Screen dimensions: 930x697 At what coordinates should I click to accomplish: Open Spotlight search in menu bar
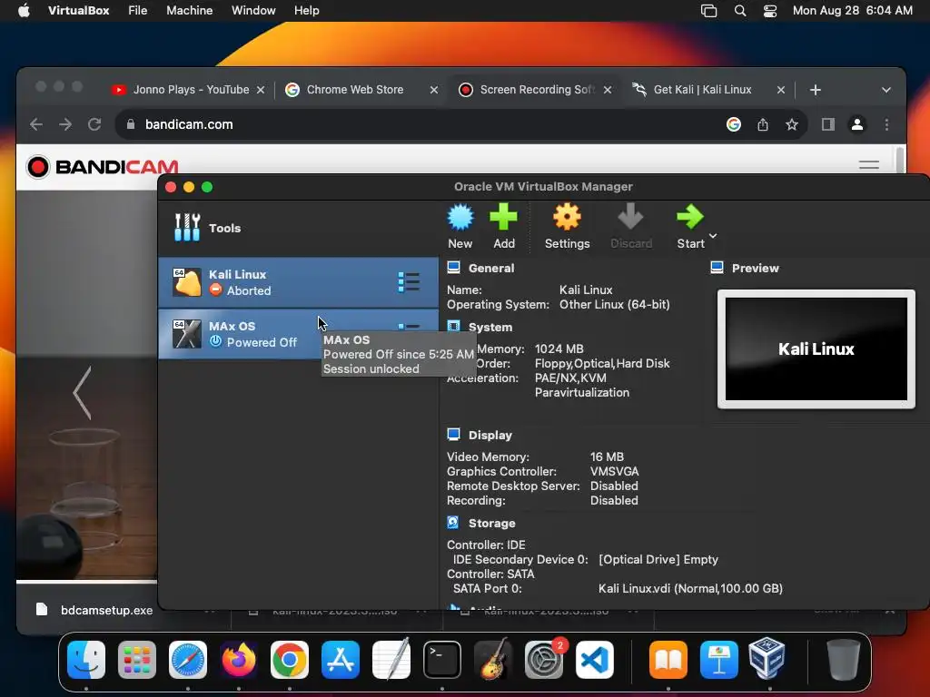pos(739,11)
